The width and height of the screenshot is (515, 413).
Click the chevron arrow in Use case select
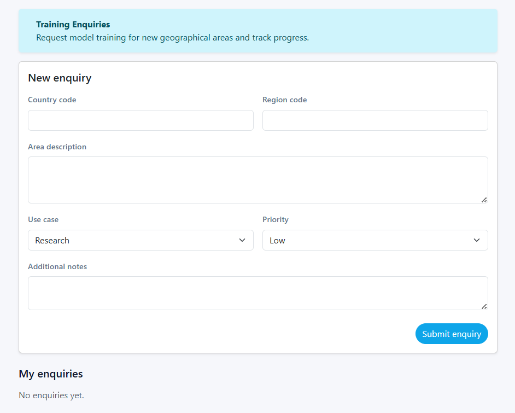point(242,240)
